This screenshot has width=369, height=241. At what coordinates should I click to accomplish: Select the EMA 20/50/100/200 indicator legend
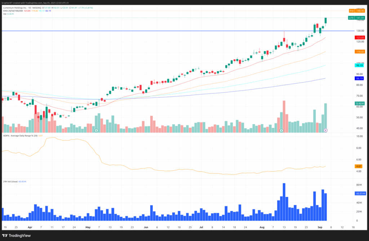(x=13, y=11)
